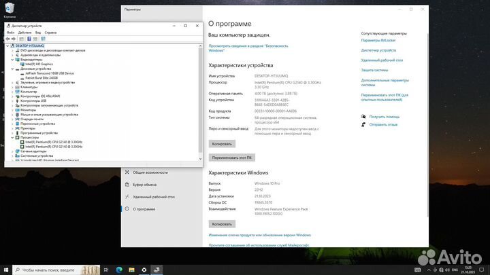Expand the Контроллеры IDE ATA/ATAPI arrow
This screenshot has height=275, width=490.
tap(12, 96)
